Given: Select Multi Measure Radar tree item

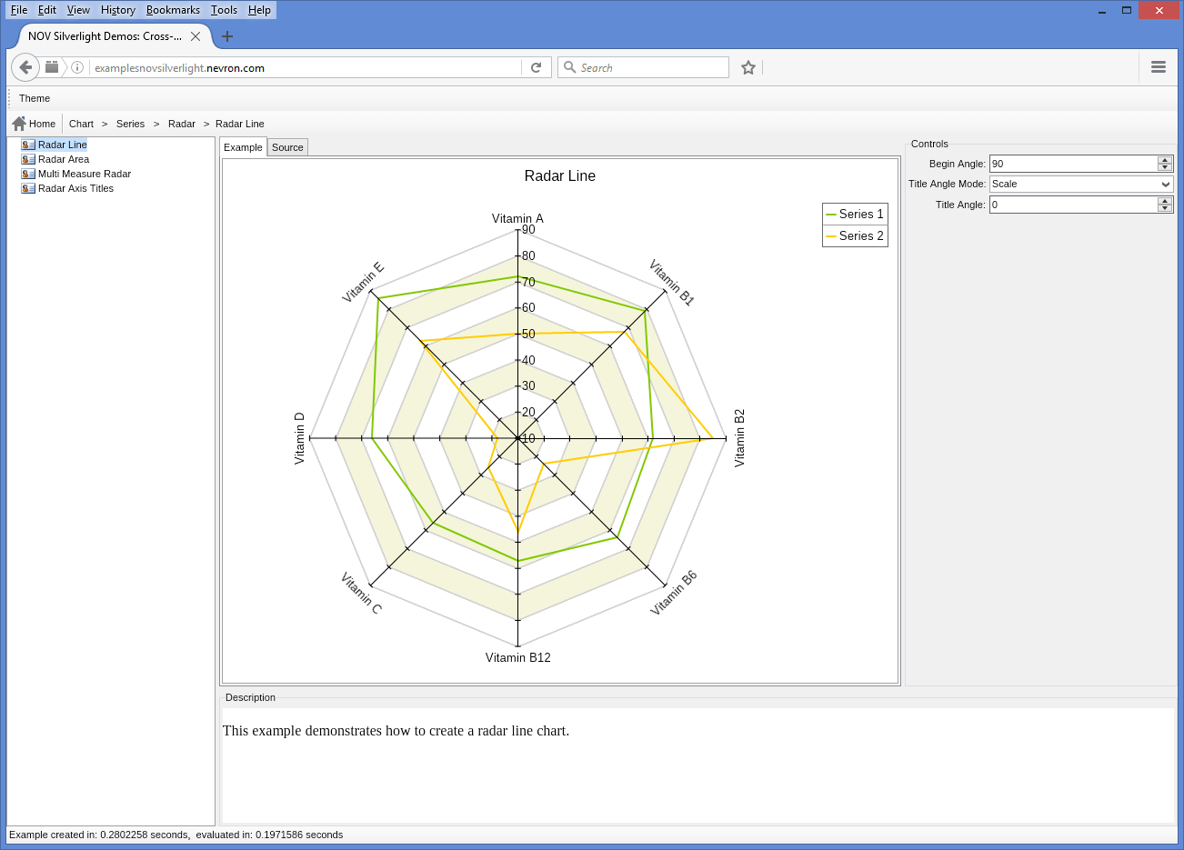Looking at the screenshot, I should 85,174.
